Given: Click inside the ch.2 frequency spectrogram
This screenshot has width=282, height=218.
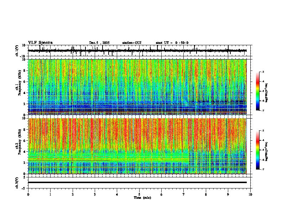Looking at the screenshot, I should 137,146.
